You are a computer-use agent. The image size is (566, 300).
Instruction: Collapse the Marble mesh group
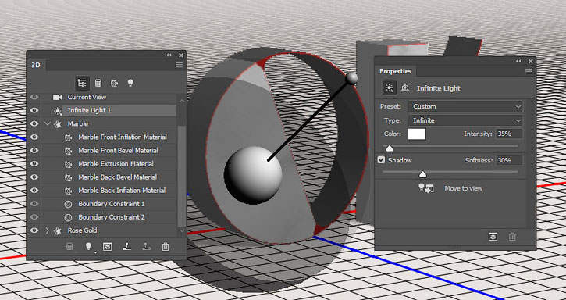pos(47,124)
